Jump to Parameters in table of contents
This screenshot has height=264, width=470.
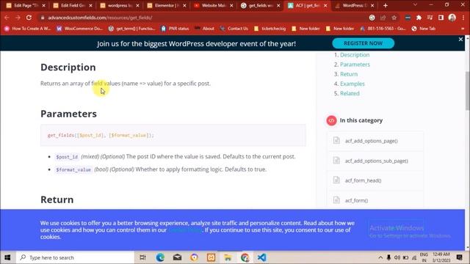pos(355,65)
